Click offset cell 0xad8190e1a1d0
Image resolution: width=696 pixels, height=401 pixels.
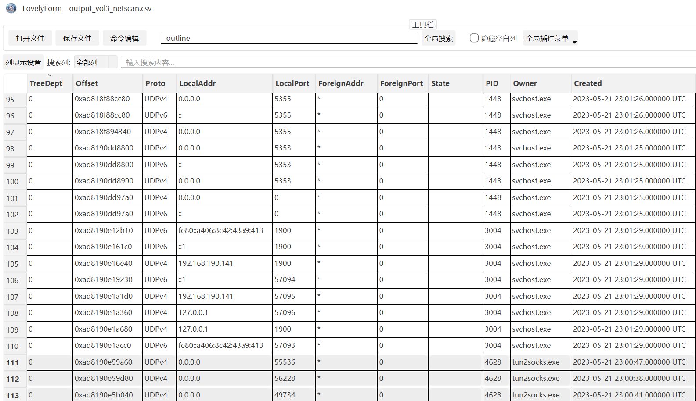108,296
